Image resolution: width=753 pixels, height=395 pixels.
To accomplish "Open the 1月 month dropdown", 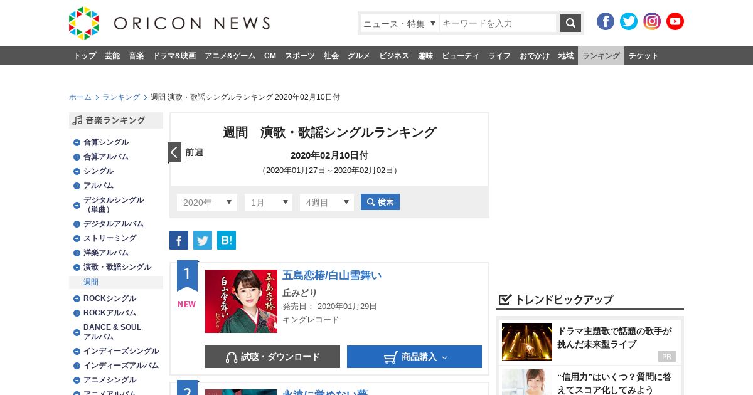I will [269, 203].
